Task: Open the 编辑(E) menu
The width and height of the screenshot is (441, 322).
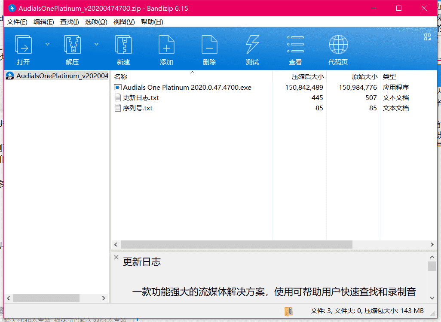Action: coord(43,22)
